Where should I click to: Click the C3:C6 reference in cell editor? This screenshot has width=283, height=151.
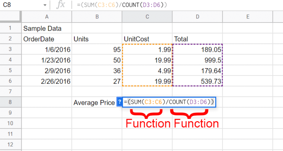tap(153, 102)
